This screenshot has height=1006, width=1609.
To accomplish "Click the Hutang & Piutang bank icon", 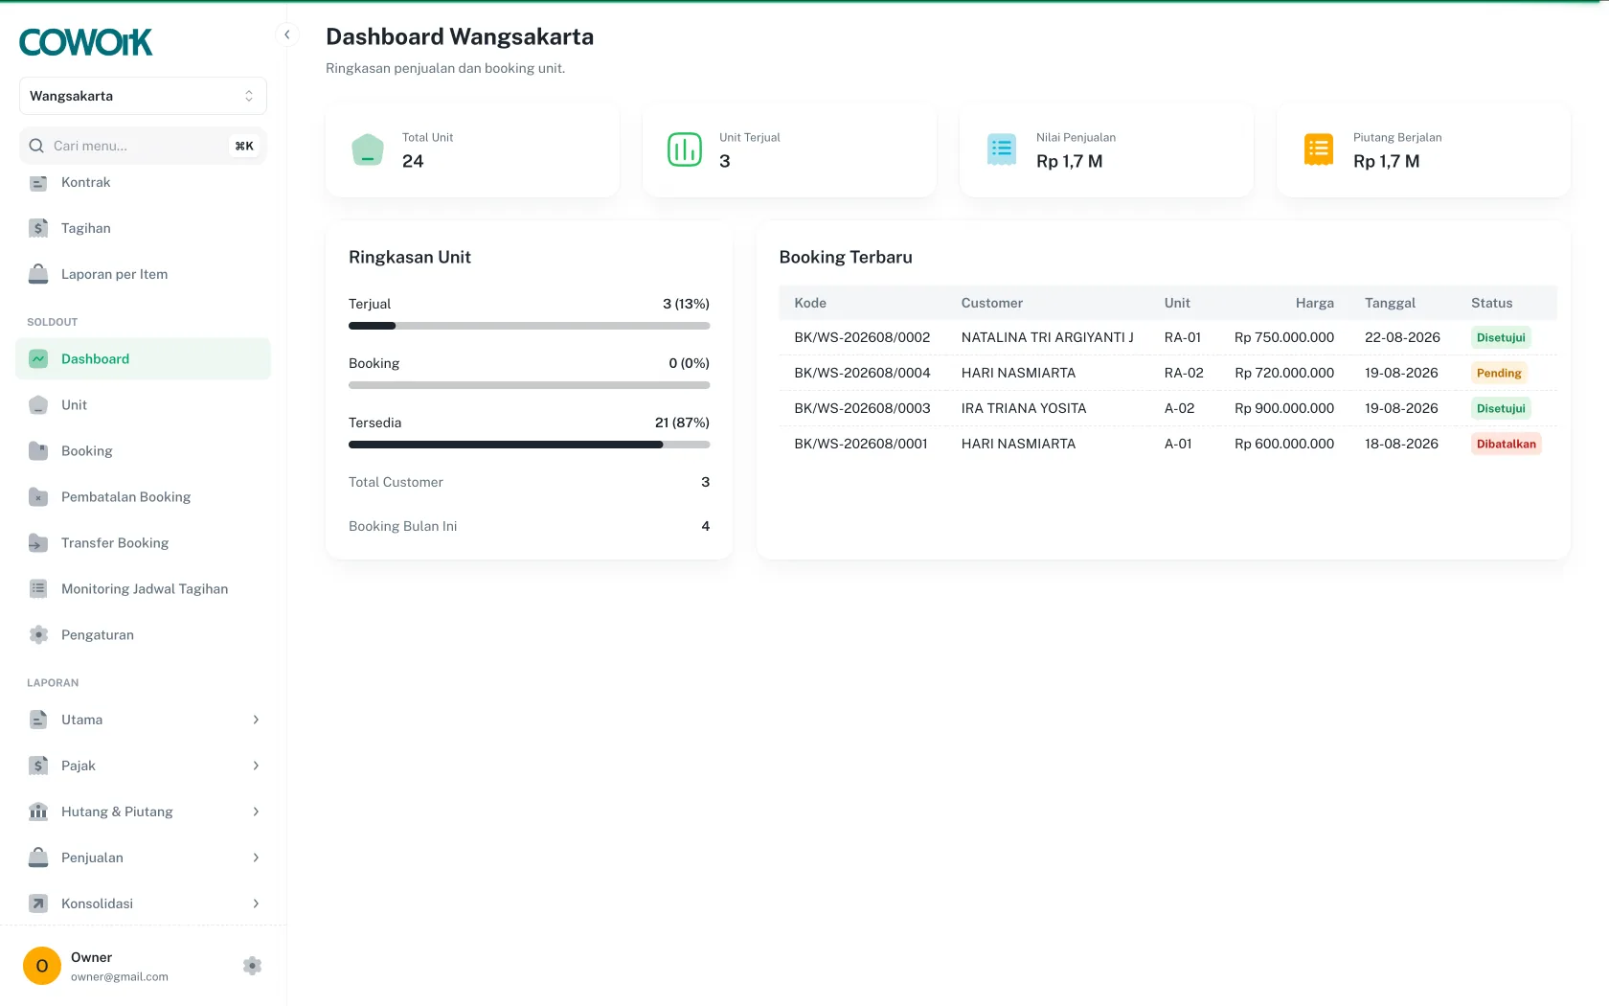I will point(38,812).
